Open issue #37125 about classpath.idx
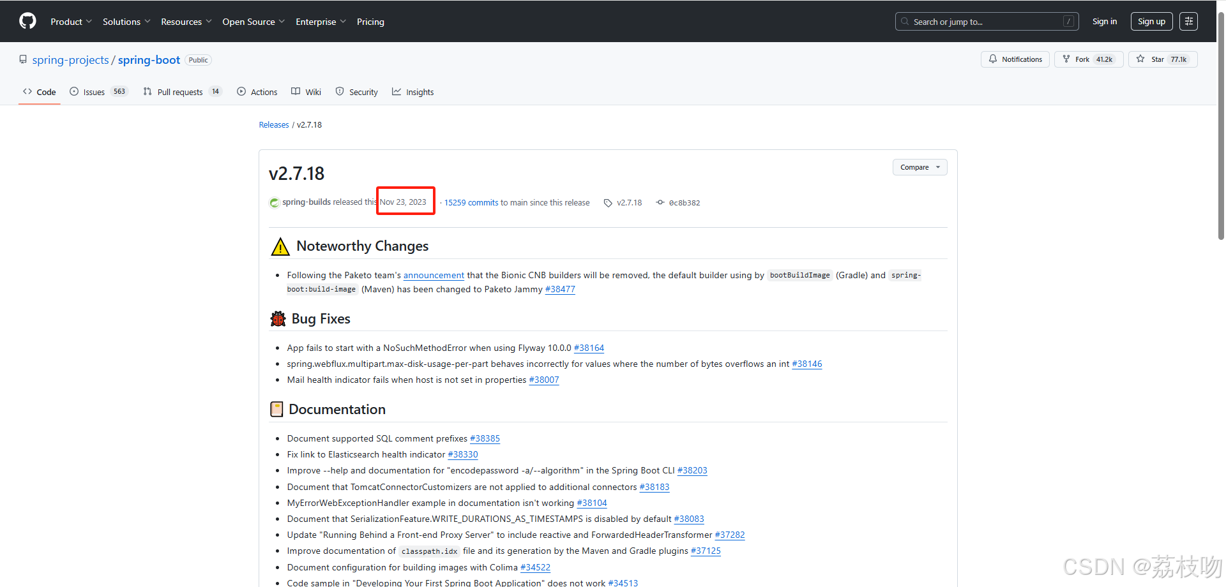Image resolution: width=1226 pixels, height=587 pixels. click(x=706, y=551)
